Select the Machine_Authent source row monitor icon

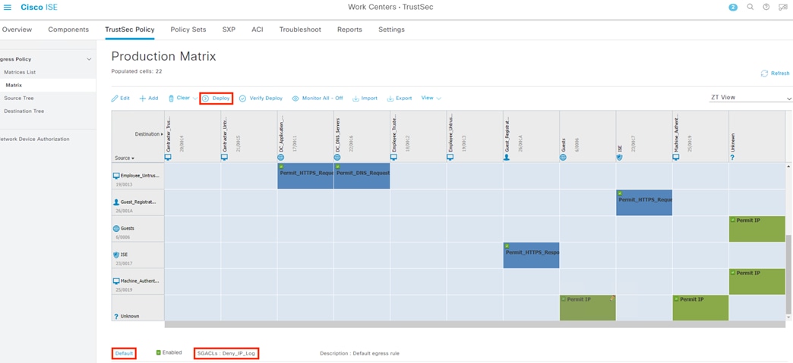click(116, 280)
